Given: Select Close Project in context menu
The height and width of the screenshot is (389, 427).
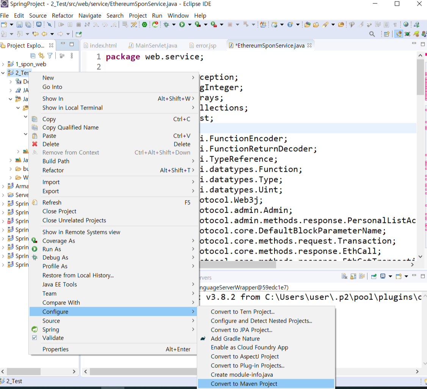Looking at the screenshot, I should coord(113,211).
